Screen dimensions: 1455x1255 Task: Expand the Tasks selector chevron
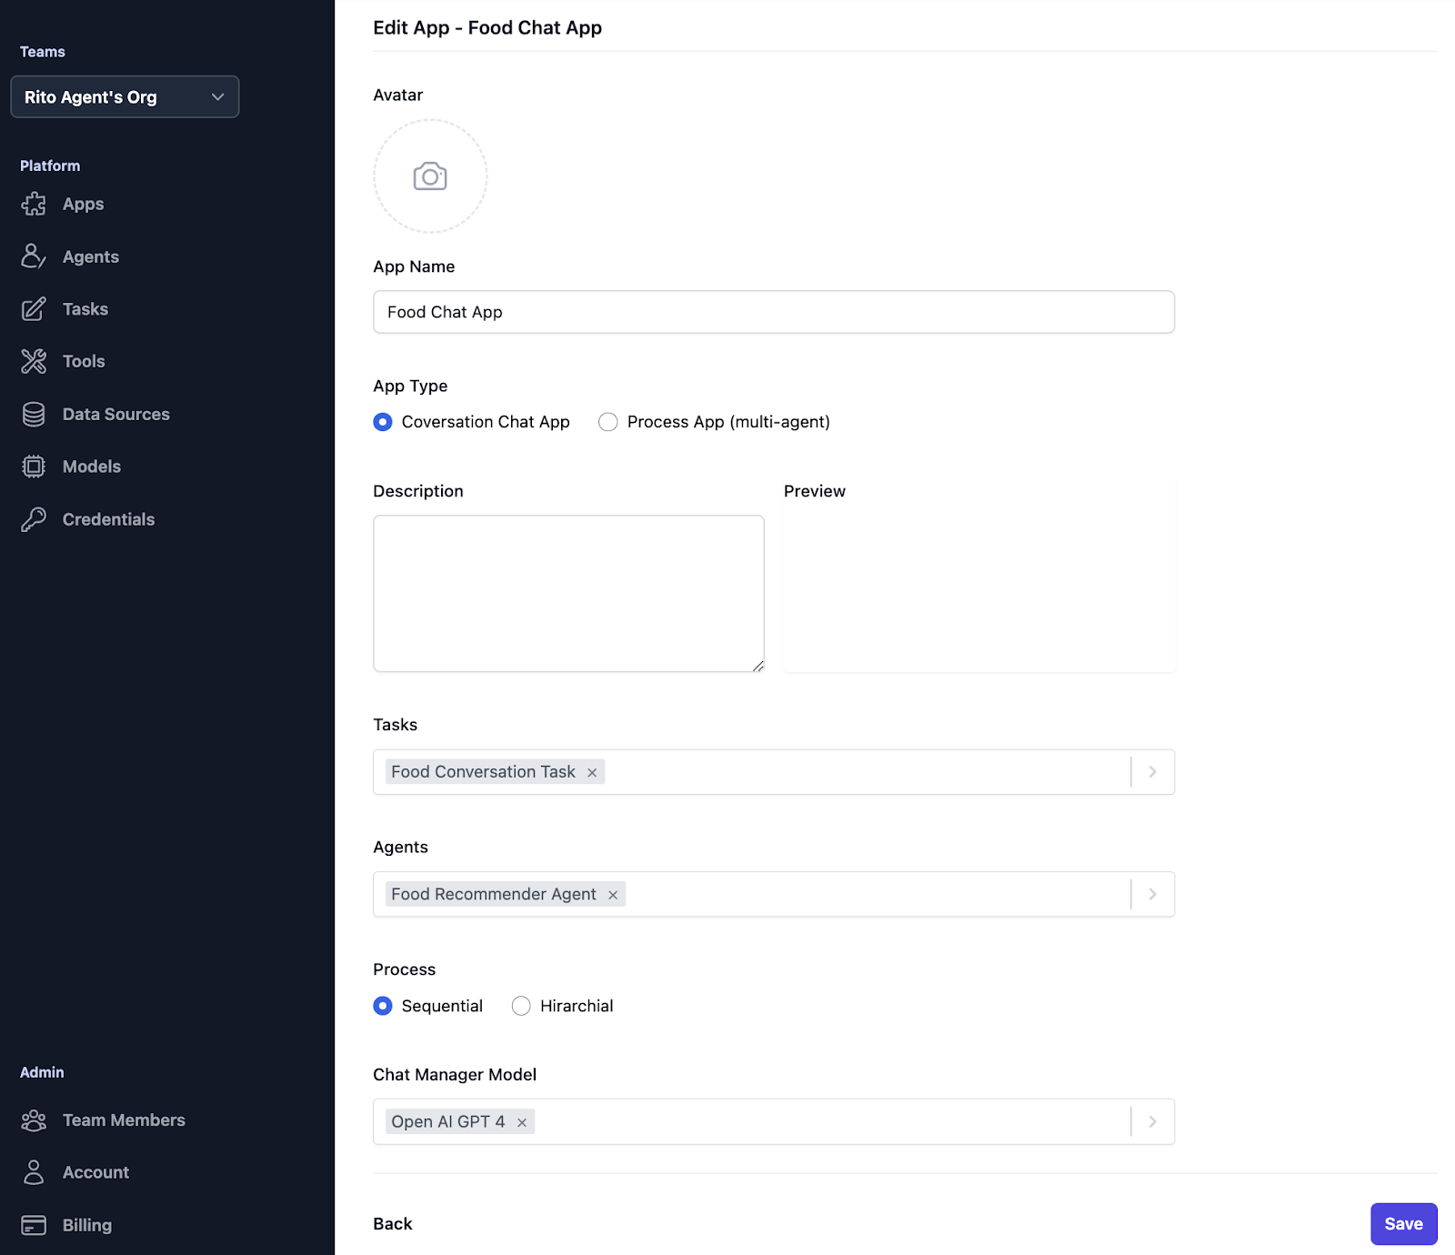[1152, 772]
